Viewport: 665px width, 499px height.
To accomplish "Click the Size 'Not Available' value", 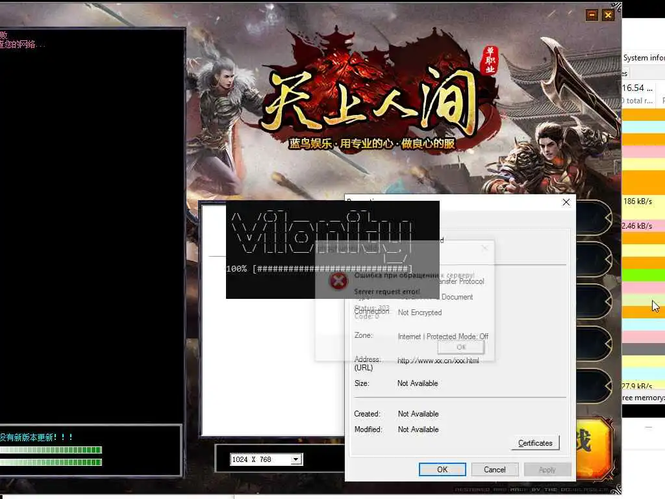I will point(418,383).
